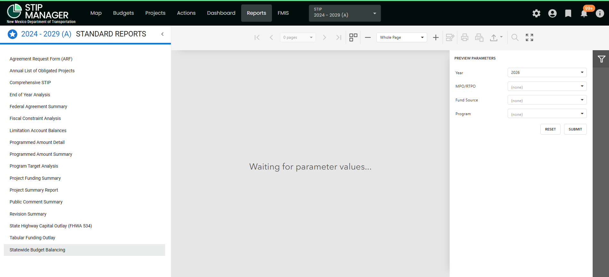Open the Budgets menu
This screenshot has width=609, height=277.
pyautogui.click(x=123, y=13)
